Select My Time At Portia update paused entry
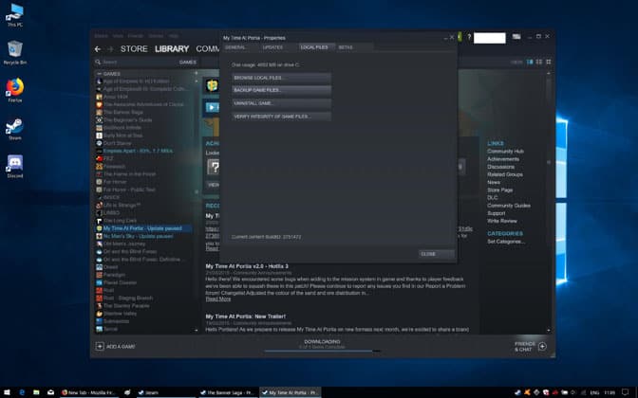This screenshot has width=638, height=398. click(144, 228)
